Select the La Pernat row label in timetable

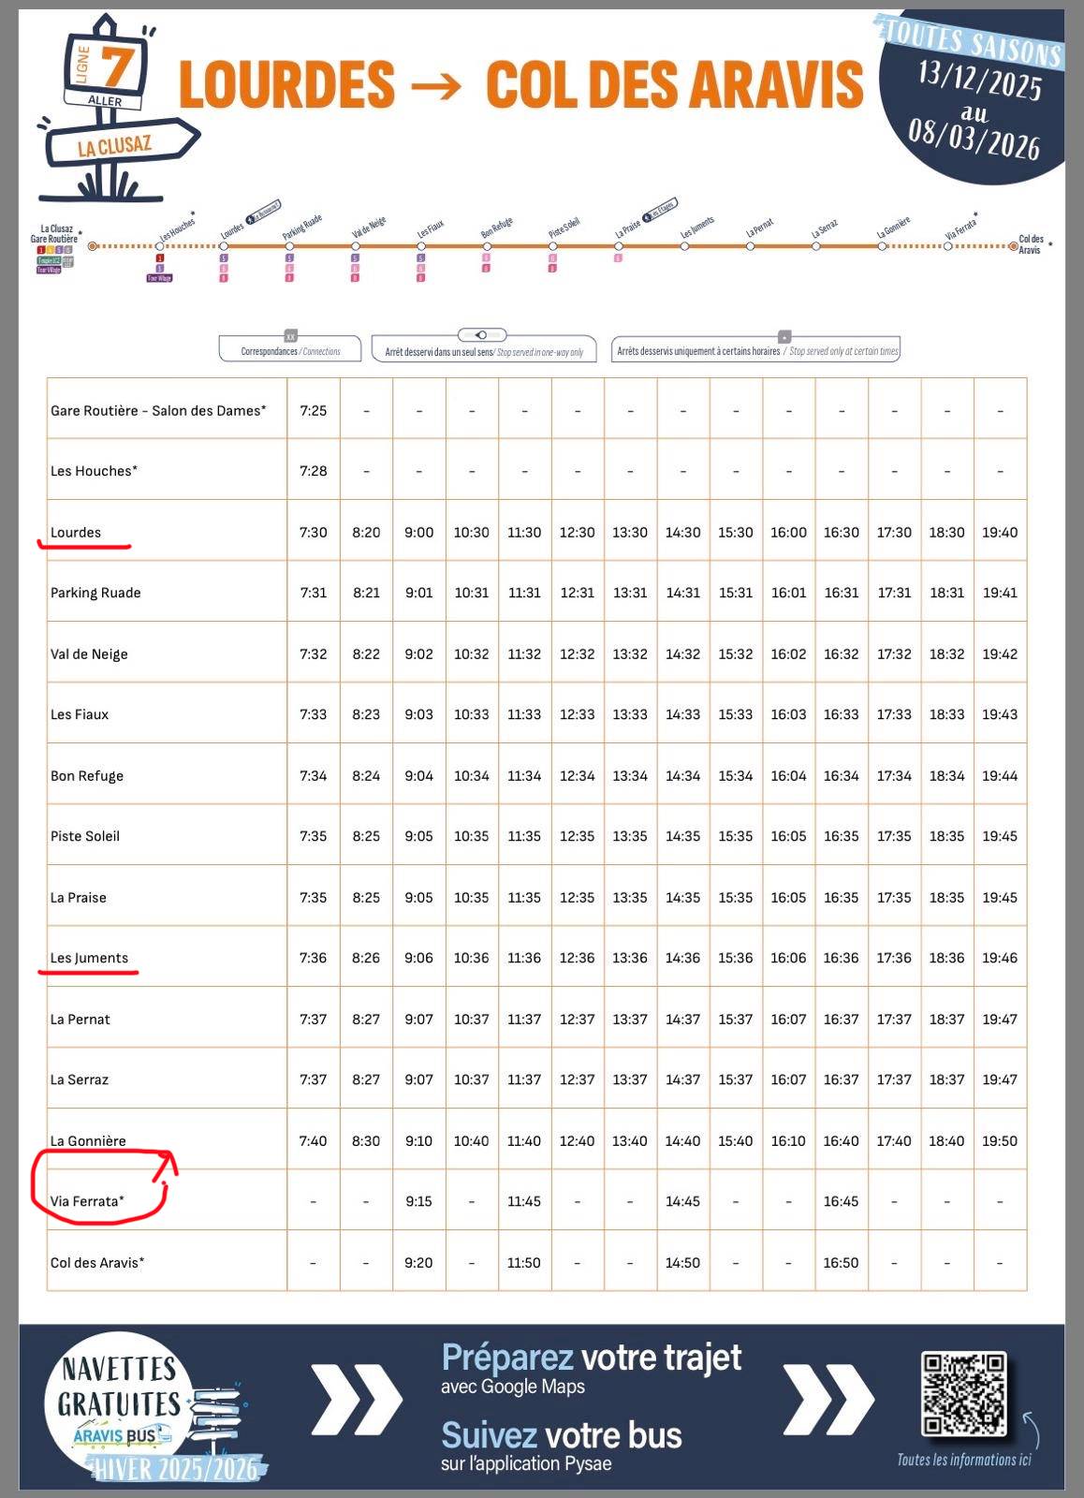(81, 1019)
